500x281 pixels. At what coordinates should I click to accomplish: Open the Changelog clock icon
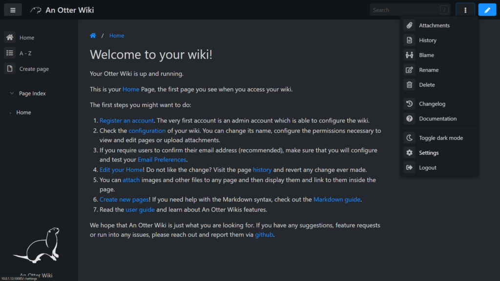coord(410,103)
